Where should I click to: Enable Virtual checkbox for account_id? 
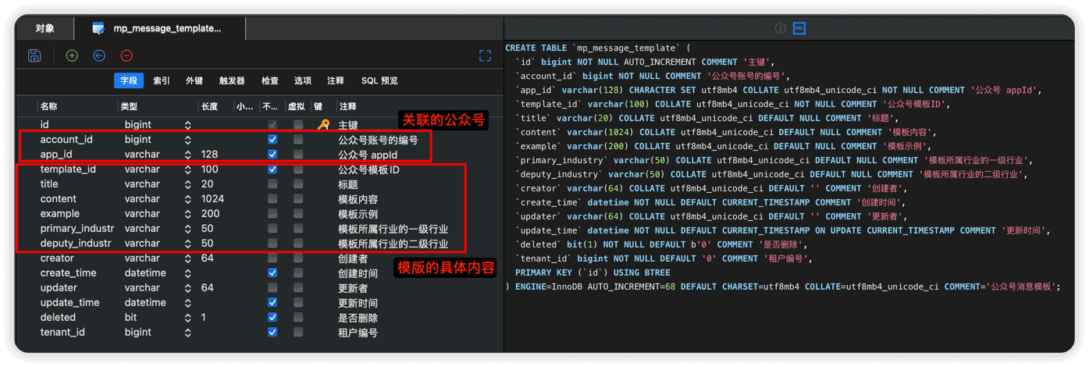click(298, 140)
